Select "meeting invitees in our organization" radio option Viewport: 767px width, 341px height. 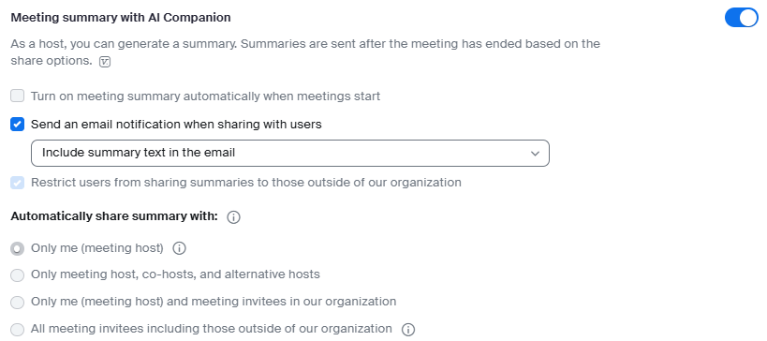pos(17,302)
